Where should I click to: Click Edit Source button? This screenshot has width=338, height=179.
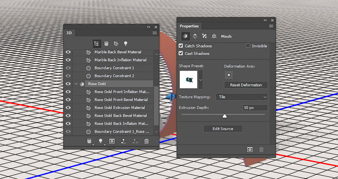223,129
